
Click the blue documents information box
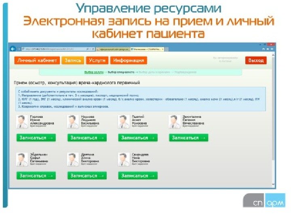click(x=141, y=99)
